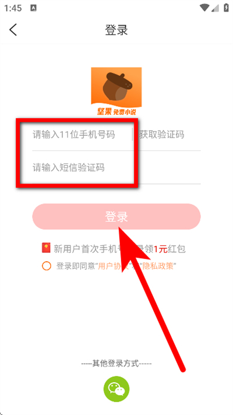Tap the back arrow icon
This screenshot has height=415, width=233.
(x=13, y=29)
